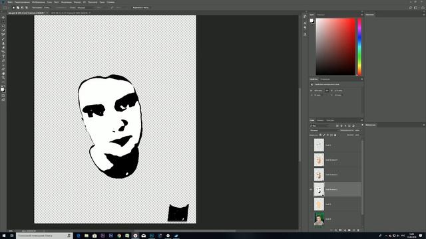The height and width of the screenshot is (239, 426).
Task: Filter layers by smart objects icon
Action: 353,125
